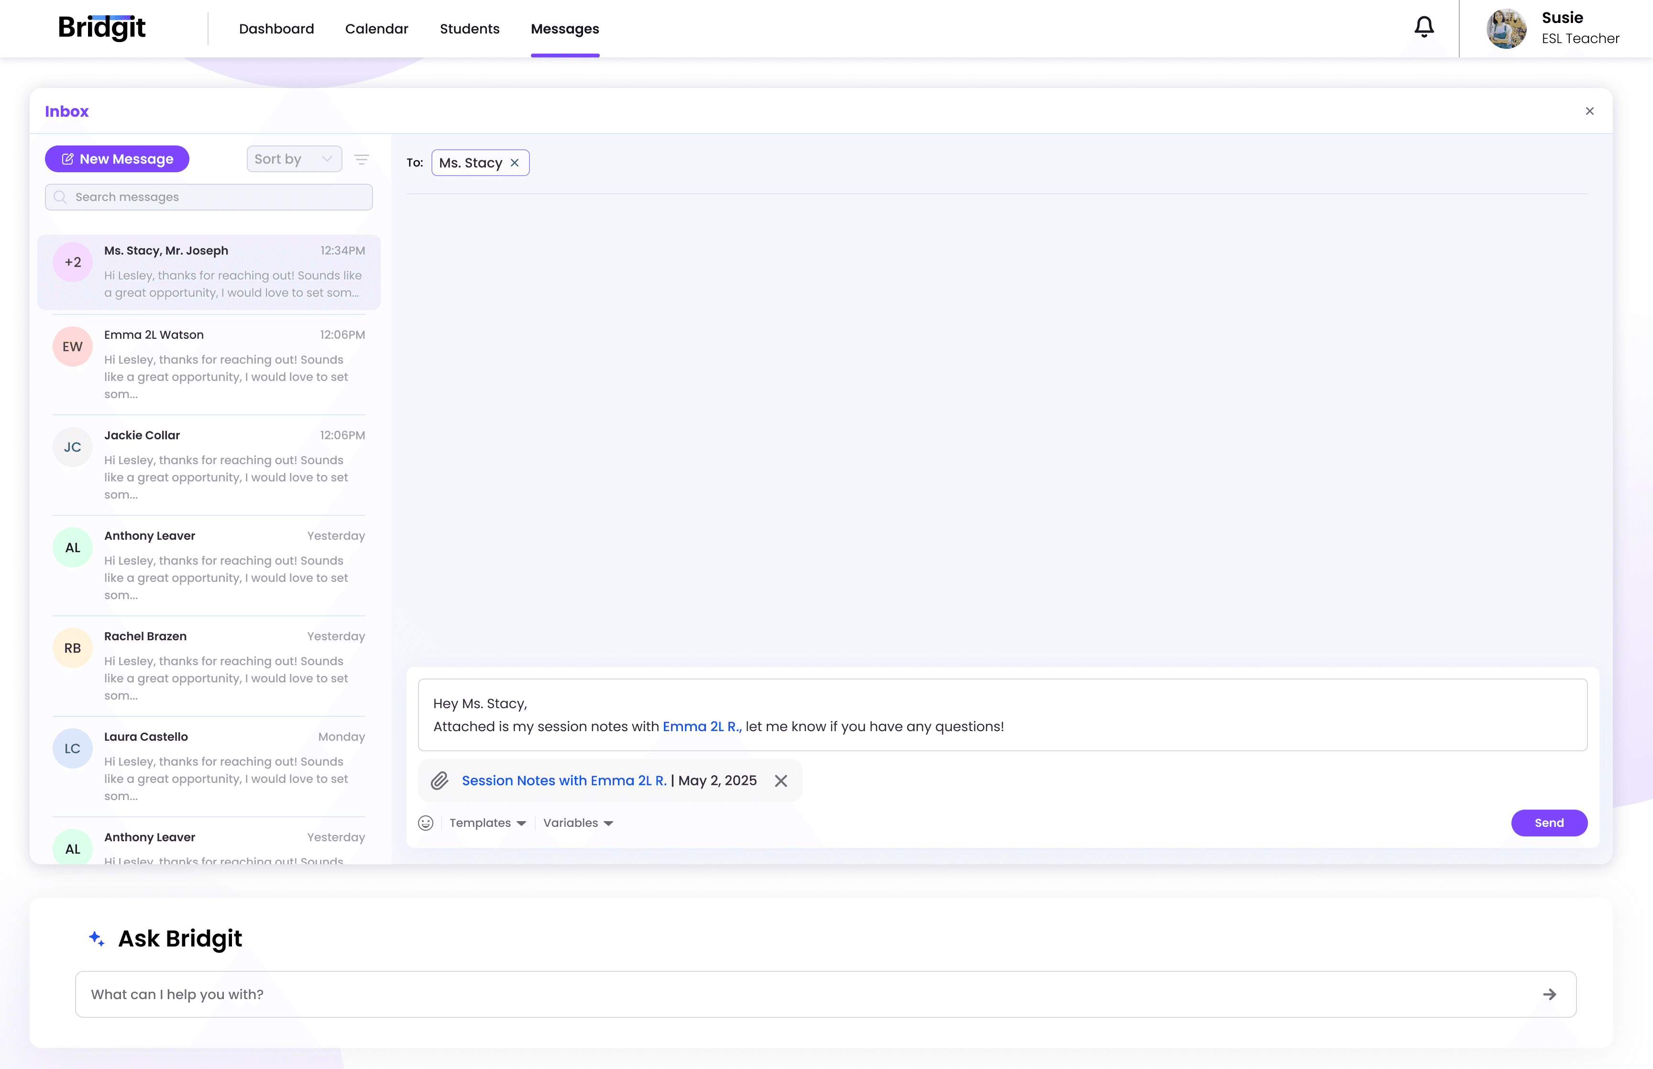Screen dimensions: 1653x1069
Task: Open Emma 2L Watson conversation
Action: tap(209, 365)
